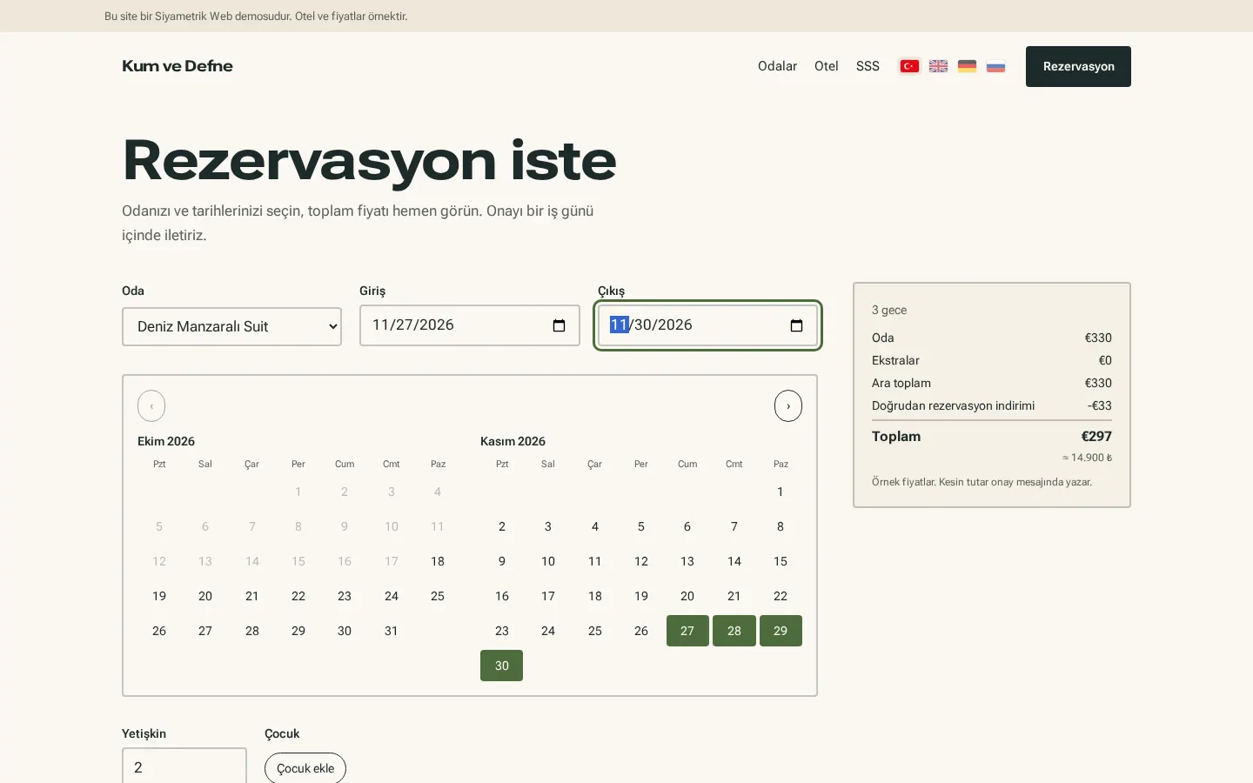The image size is (1253, 783).
Task: Choose 26 Ekim 2026 in calendar
Action: point(159,631)
